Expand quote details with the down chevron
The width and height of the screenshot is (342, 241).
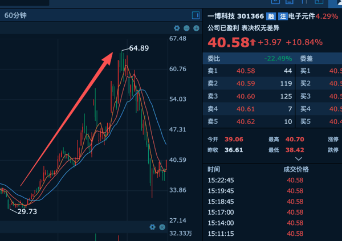point(298,159)
